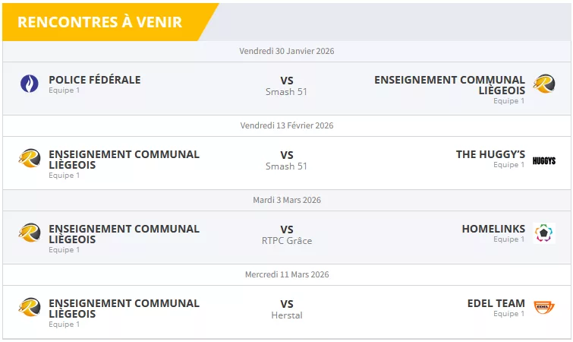Click the Mardi 3 Mars 2026 date header
Viewport: 573px width, 342px height.
pyautogui.click(x=287, y=200)
